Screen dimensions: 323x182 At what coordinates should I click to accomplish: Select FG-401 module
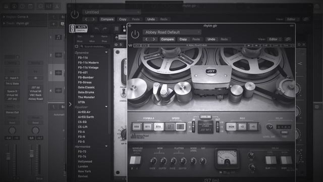(x=83, y=72)
